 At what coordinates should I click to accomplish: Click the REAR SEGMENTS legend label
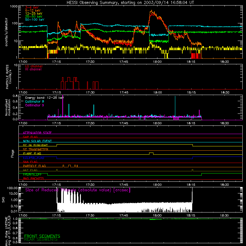(41, 240)
